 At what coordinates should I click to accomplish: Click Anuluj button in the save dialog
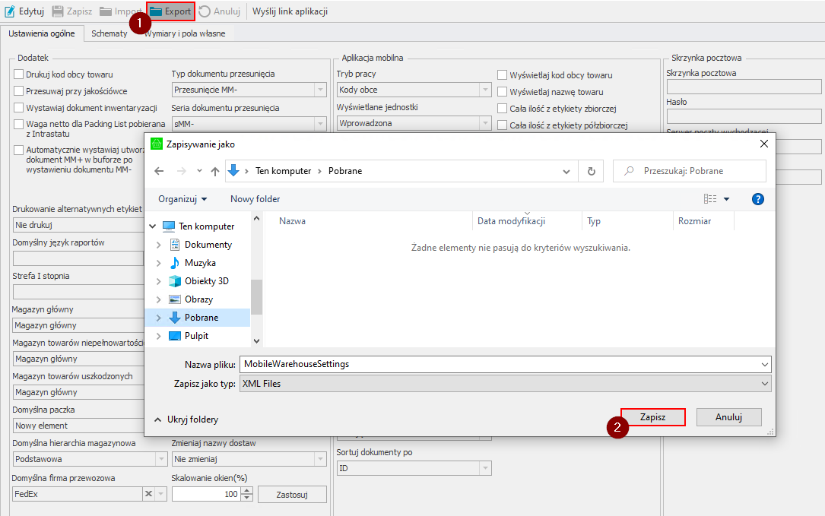tap(728, 417)
